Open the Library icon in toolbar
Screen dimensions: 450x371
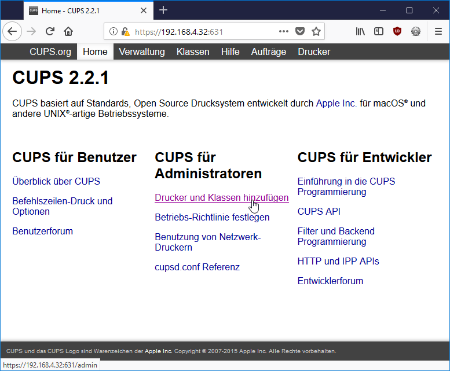coord(360,31)
